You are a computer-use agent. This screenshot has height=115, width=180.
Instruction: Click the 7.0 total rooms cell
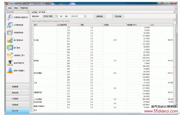(115, 61)
